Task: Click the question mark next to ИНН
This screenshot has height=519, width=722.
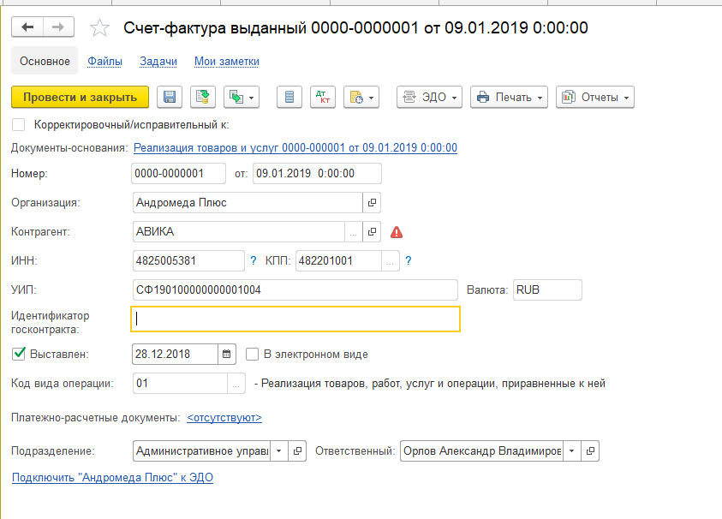Action: point(254,260)
